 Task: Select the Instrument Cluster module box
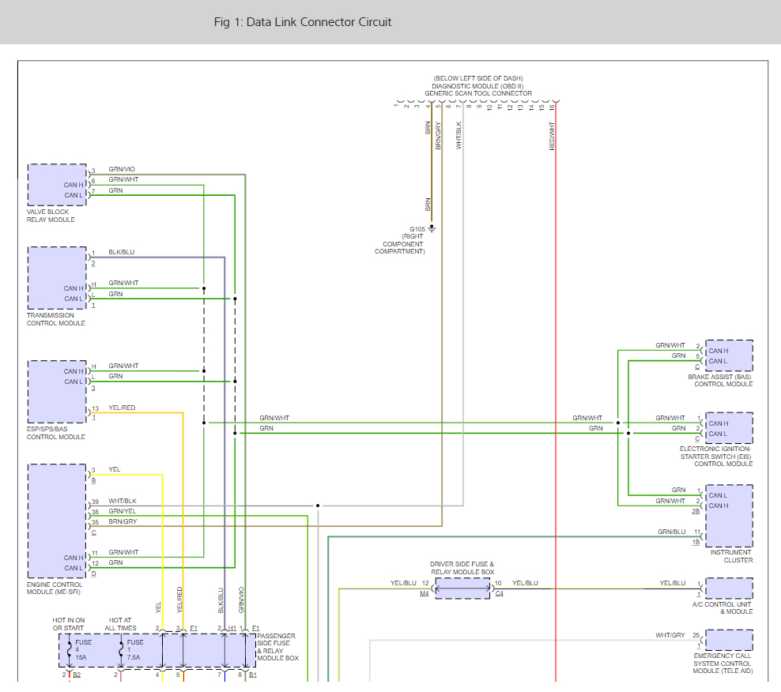(x=728, y=515)
